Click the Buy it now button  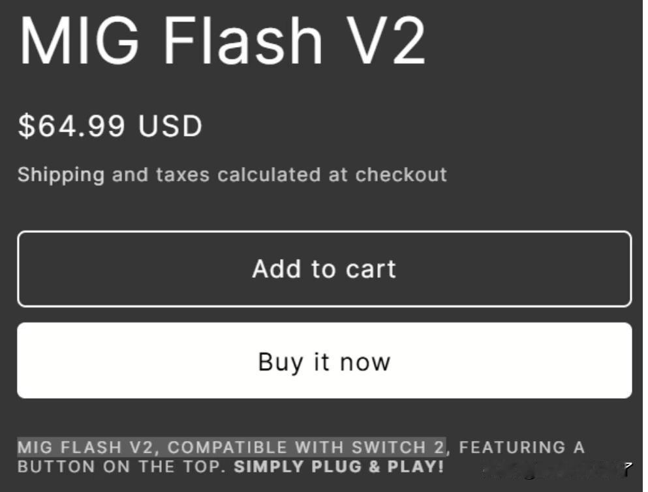pos(324,361)
